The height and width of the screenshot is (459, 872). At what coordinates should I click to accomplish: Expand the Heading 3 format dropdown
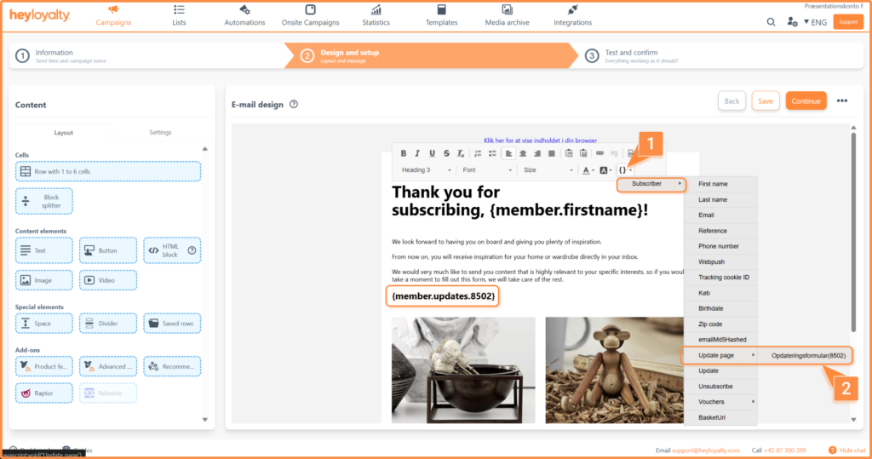[427, 170]
